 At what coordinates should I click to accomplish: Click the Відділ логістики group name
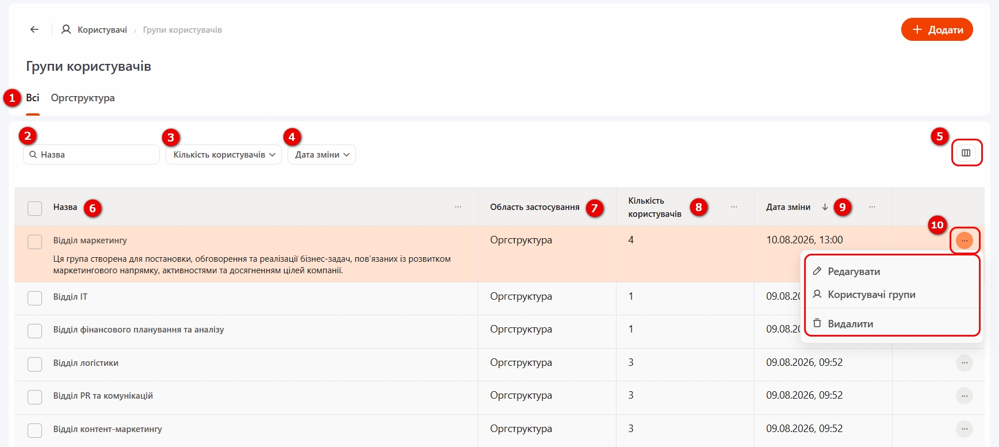86,363
